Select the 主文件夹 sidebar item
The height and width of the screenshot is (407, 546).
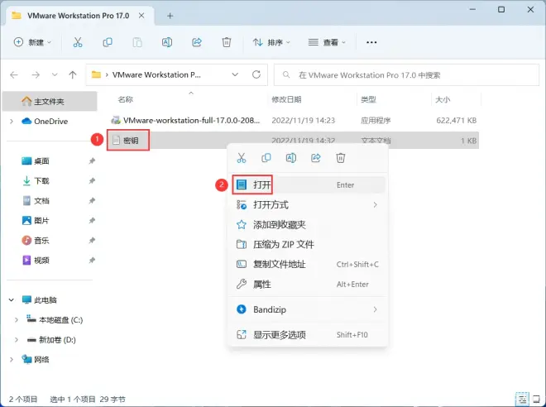(x=50, y=101)
